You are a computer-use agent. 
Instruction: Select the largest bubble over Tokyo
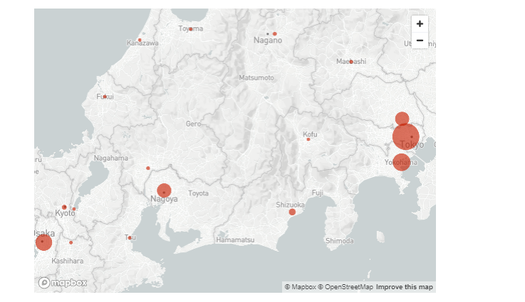coord(406,136)
